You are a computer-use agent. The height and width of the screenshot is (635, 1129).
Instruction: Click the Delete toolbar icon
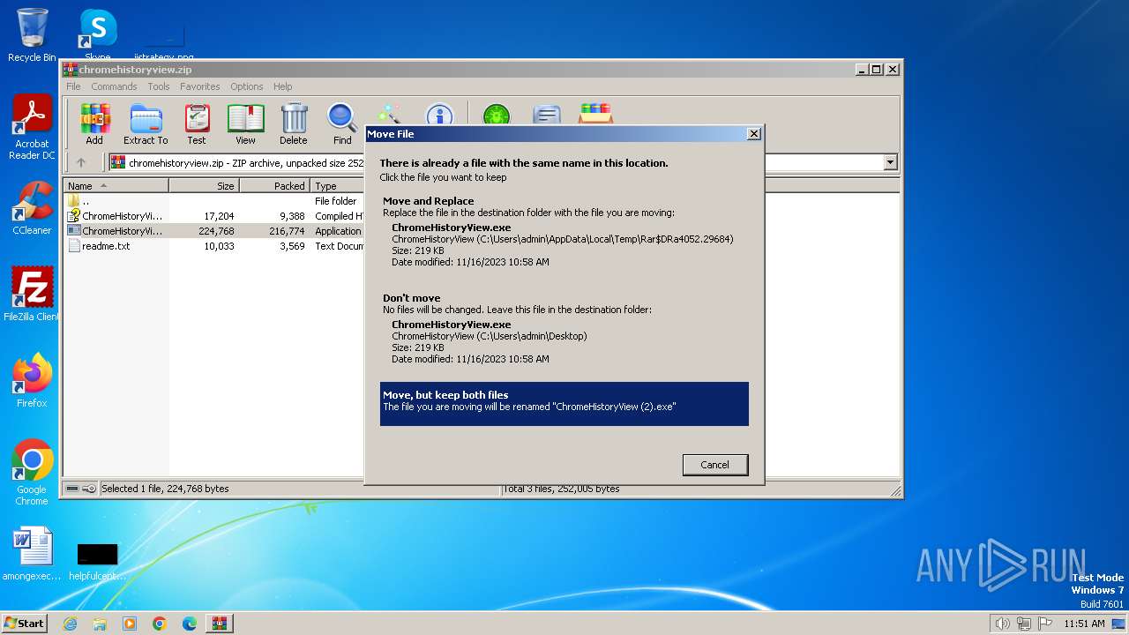coord(294,123)
